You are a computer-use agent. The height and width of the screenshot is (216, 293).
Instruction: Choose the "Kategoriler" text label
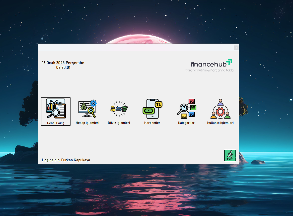pyautogui.click(x=186, y=123)
